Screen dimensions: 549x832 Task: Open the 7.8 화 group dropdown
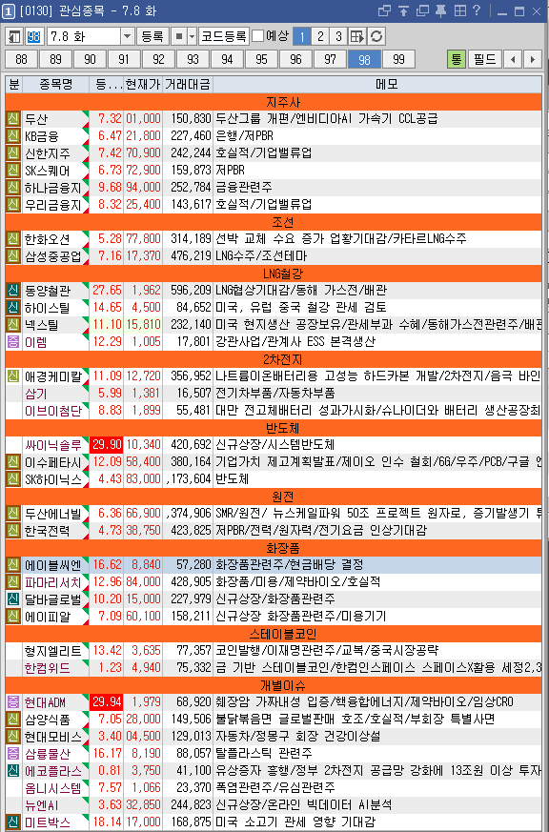(127, 36)
